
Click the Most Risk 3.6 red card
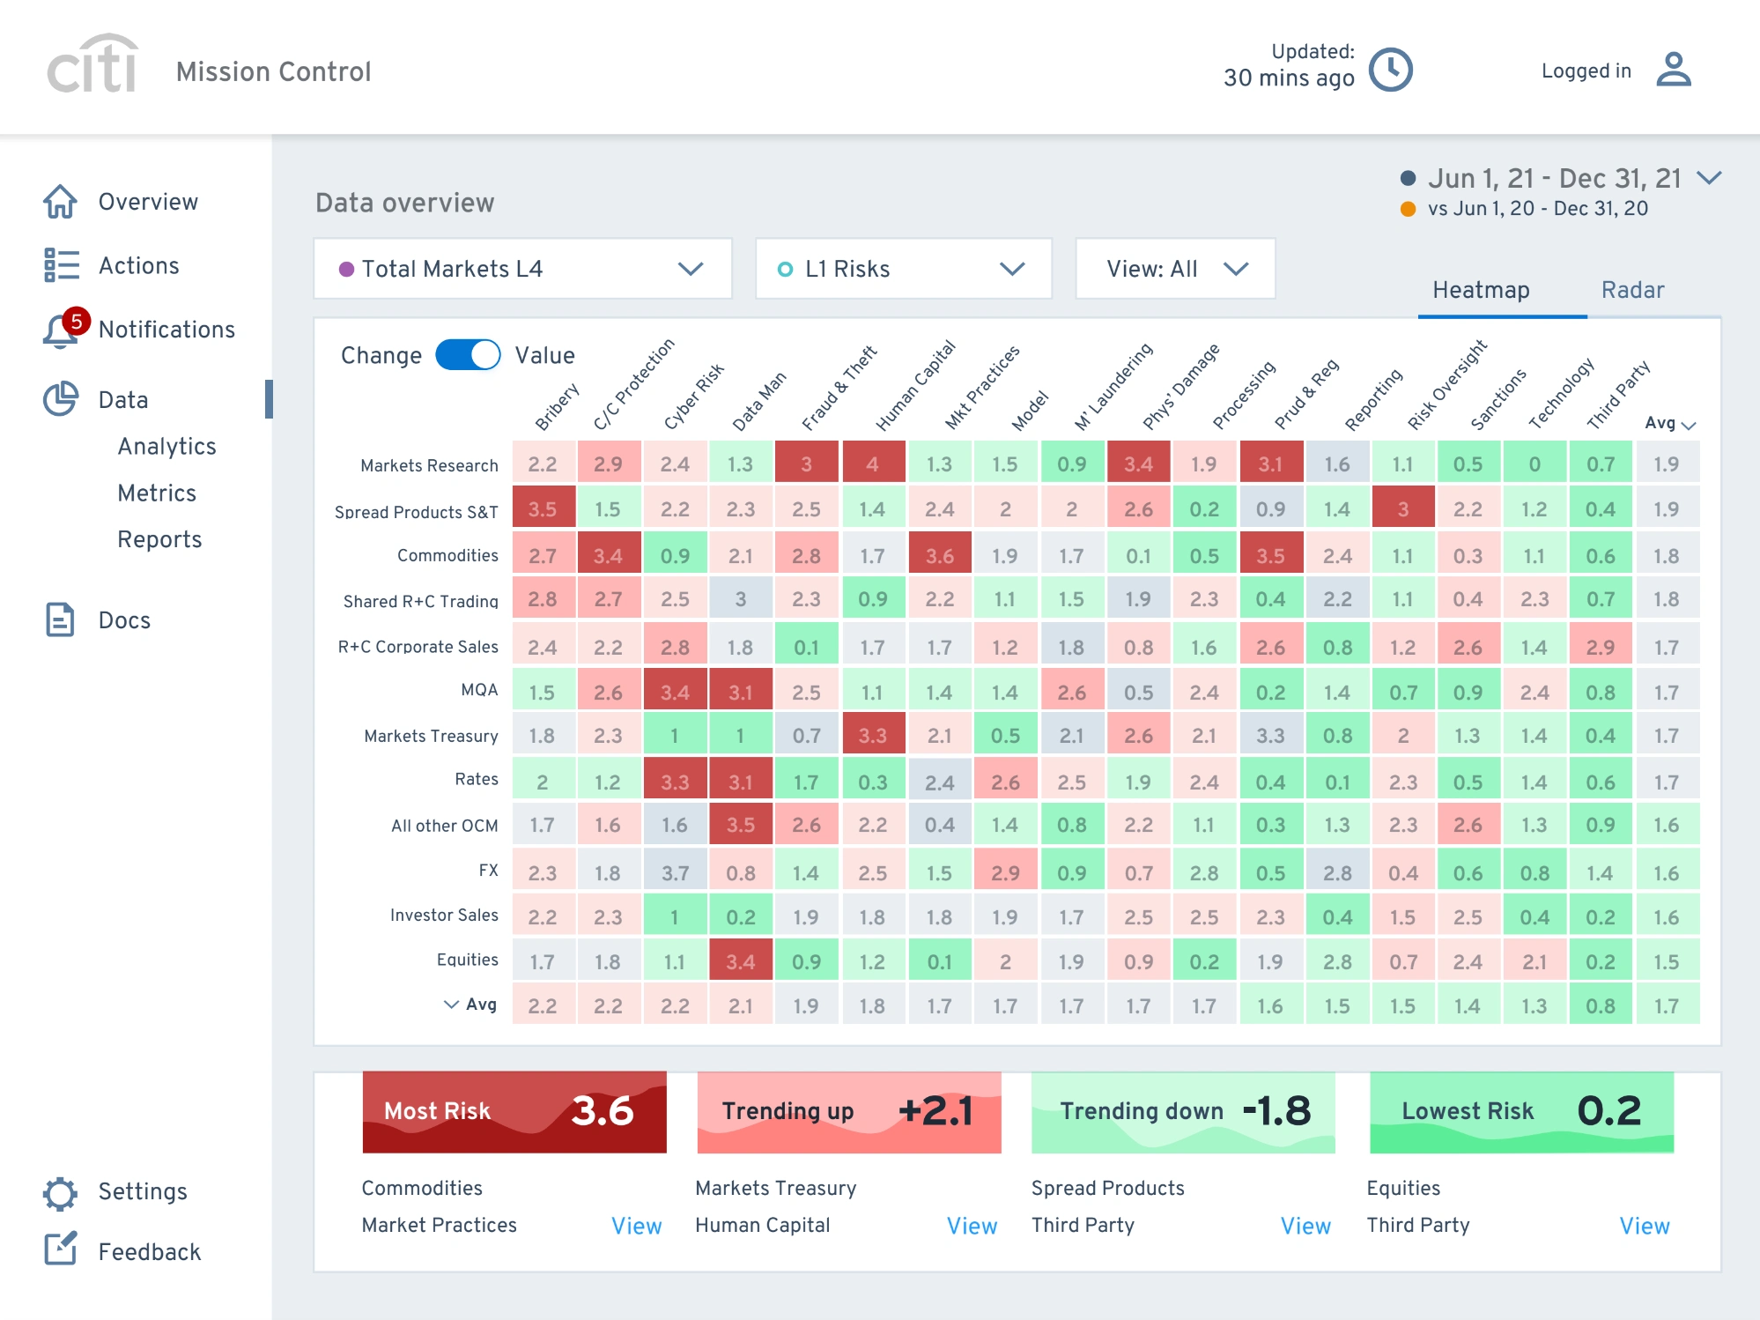[514, 1112]
